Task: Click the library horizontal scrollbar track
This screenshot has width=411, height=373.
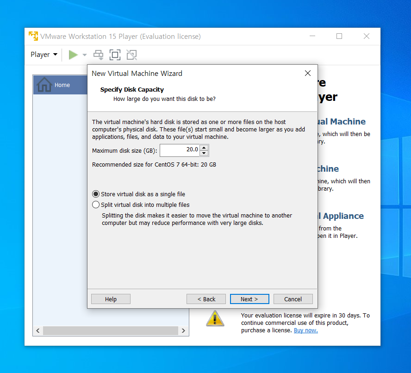Action: (x=111, y=330)
